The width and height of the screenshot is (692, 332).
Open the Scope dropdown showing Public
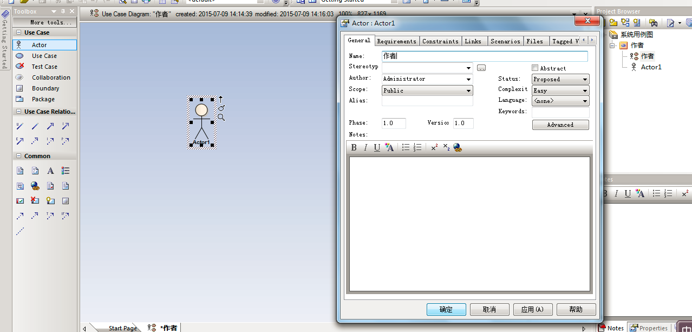click(x=468, y=90)
